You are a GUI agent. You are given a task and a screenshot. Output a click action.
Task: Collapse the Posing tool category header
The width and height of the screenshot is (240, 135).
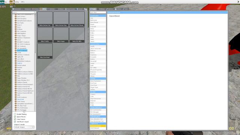coord(98,78)
